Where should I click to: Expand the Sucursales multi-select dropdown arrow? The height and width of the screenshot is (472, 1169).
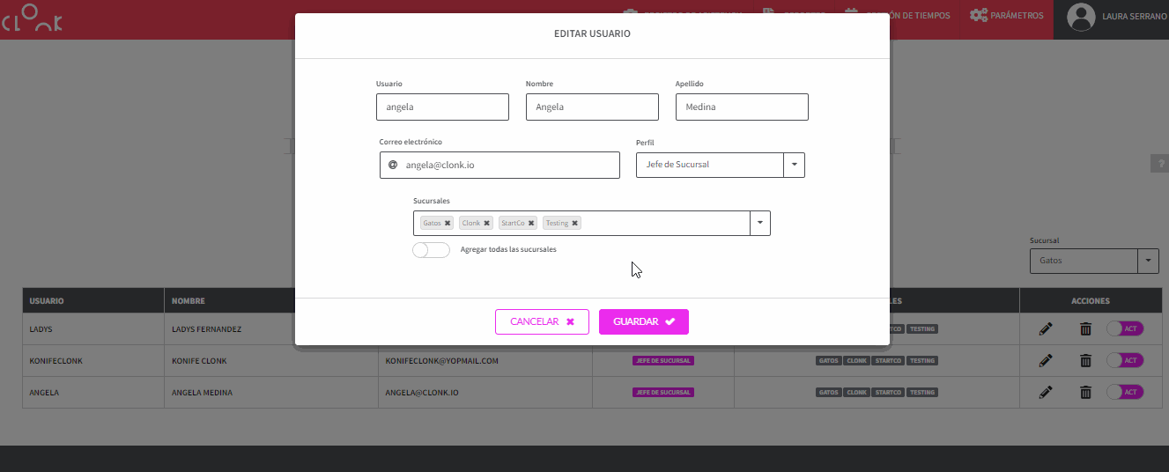[759, 224]
